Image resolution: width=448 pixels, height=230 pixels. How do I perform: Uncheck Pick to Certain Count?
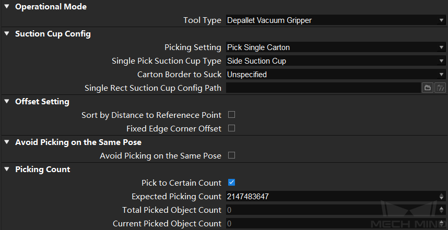pos(231,183)
